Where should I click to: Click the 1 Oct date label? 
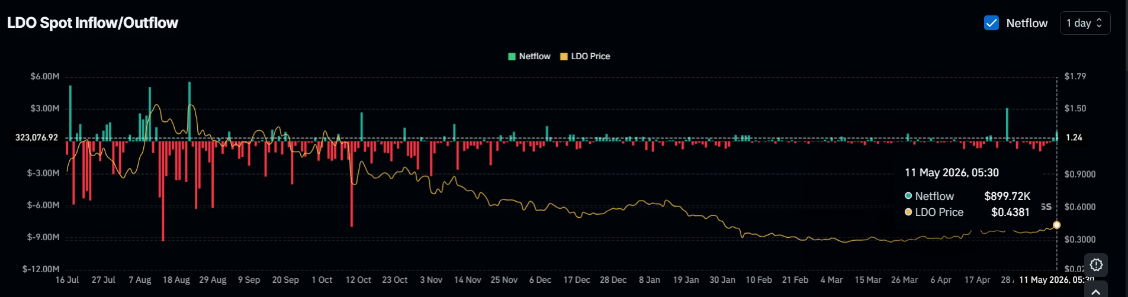coord(322,280)
